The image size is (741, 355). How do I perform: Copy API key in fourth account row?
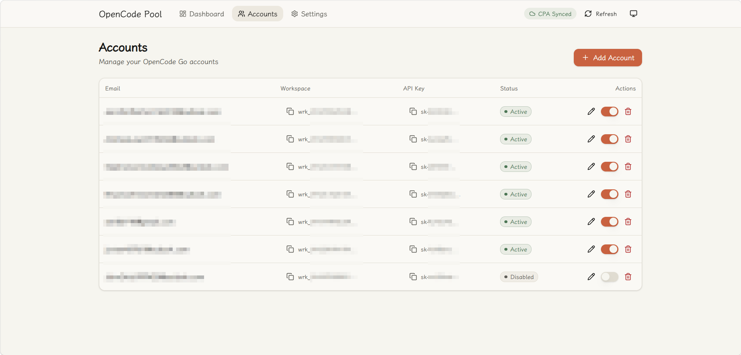pos(413,194)
